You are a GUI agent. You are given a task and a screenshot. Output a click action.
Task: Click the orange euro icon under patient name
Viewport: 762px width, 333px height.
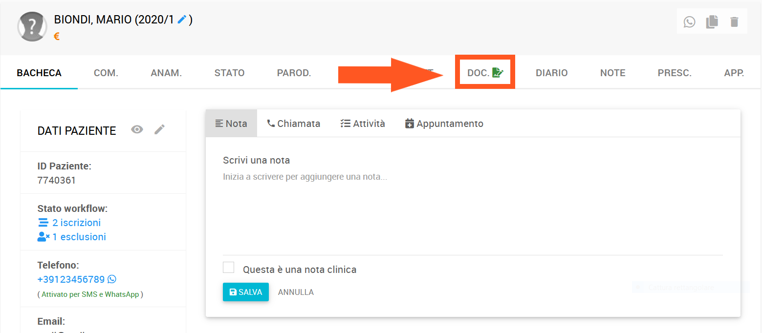(57, 36)
